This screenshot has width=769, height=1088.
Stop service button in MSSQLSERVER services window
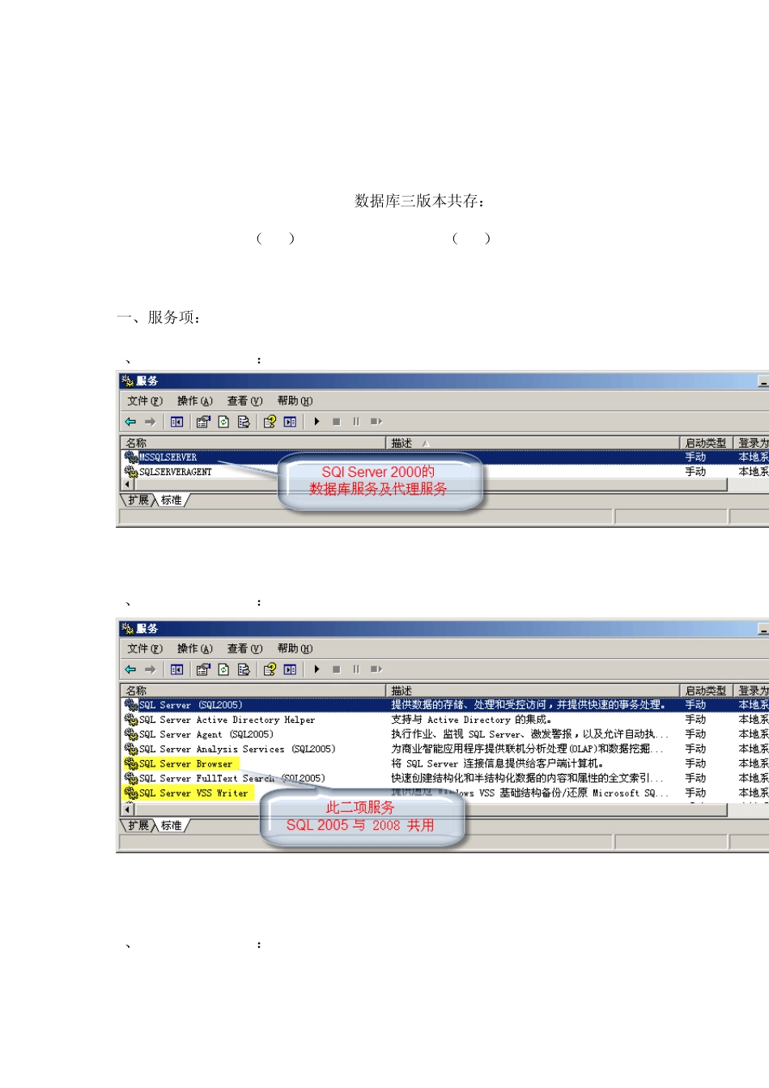point(336,422)
